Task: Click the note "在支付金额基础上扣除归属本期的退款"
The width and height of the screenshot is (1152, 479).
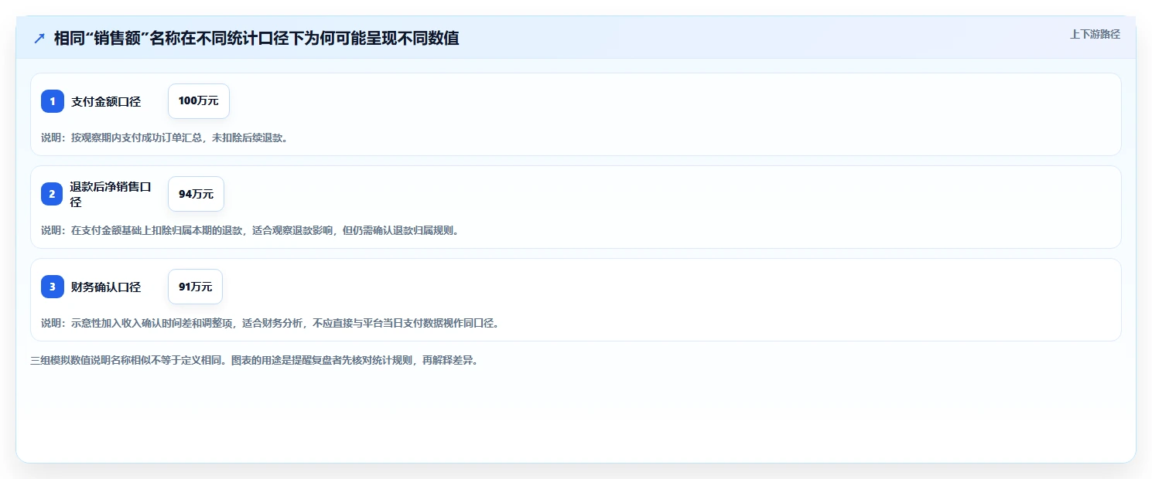Action: coord(156,231)
